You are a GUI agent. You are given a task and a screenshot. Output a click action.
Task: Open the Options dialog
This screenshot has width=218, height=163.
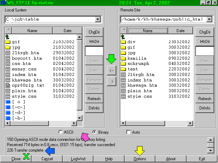click(x=140, y=159)
